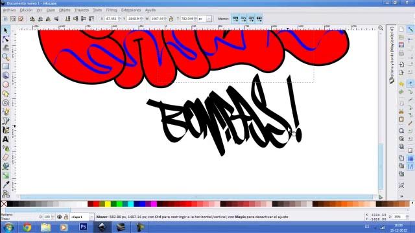Viewport: 415px width, 233px height.
Task: Pick the yellow palette swatch
Action: [x=108, y=204]
